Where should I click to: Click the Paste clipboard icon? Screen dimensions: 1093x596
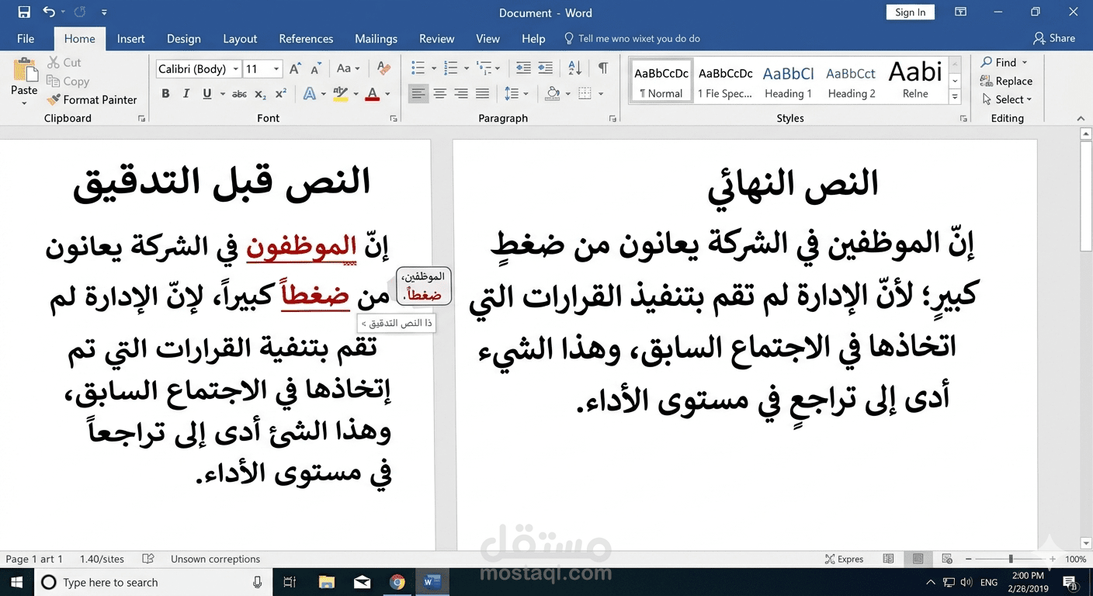point(24,69)
